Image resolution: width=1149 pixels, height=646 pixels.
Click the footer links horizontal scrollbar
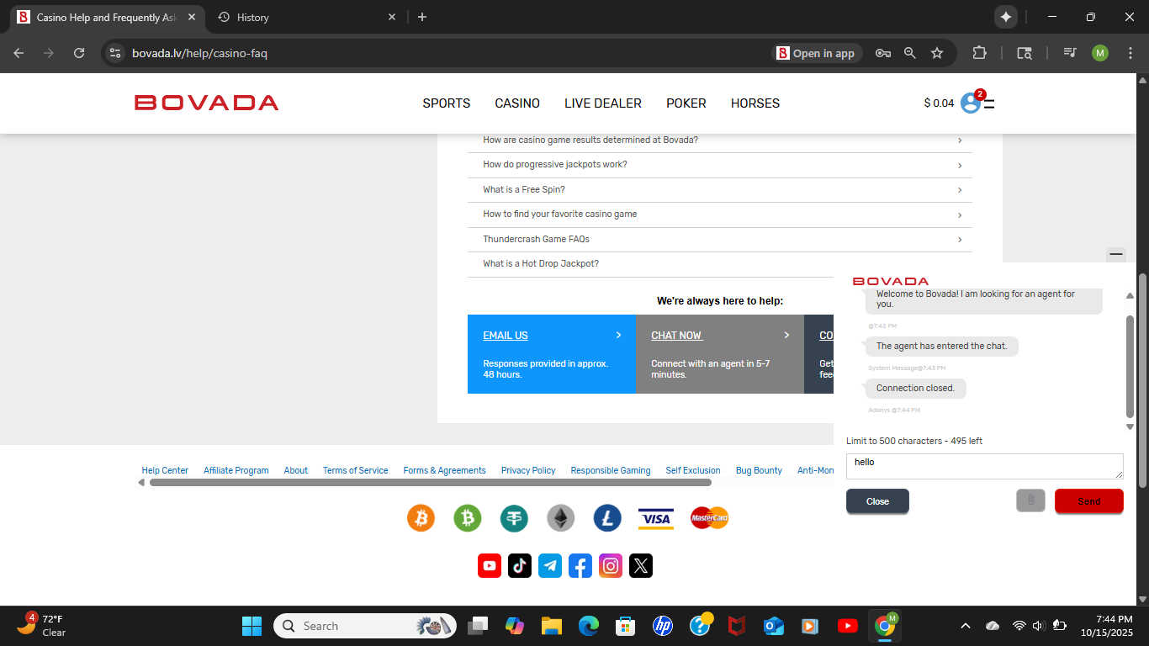[430, 483]
